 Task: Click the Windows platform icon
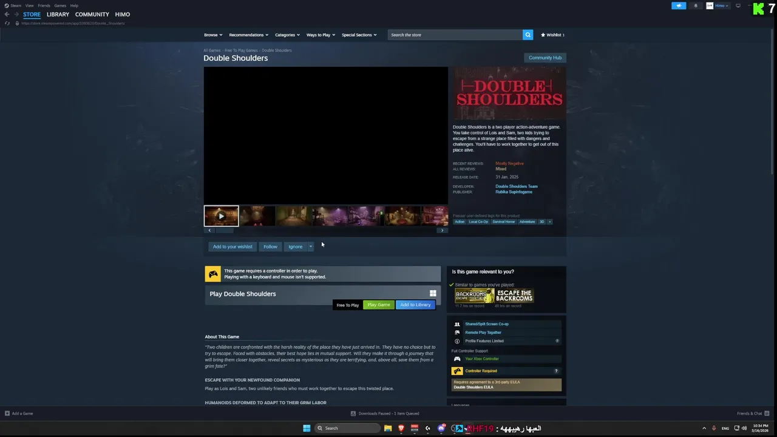point(433,293)
